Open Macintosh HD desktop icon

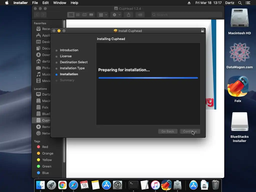[239, 21]
